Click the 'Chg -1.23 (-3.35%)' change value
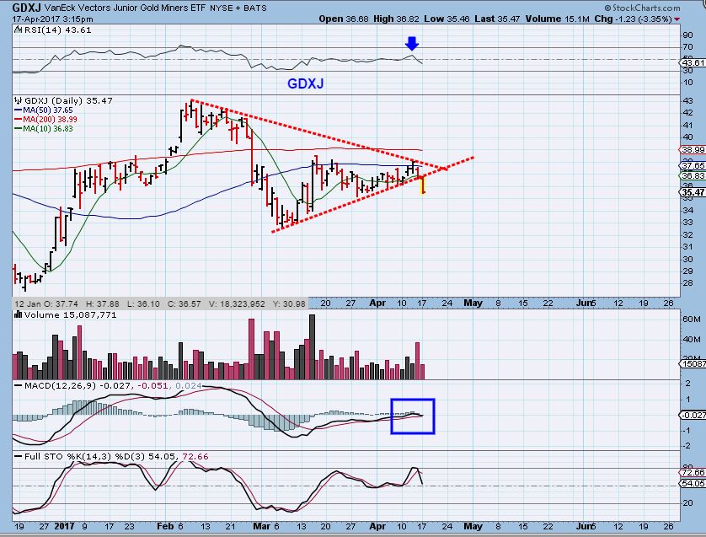 [633, 19]
